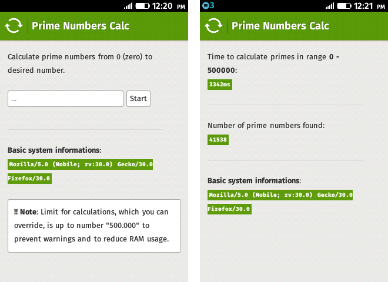Tap the Note box about the 500.000 limit
Viewport: 388px width, 282px height.
click(x=94, y=226)
